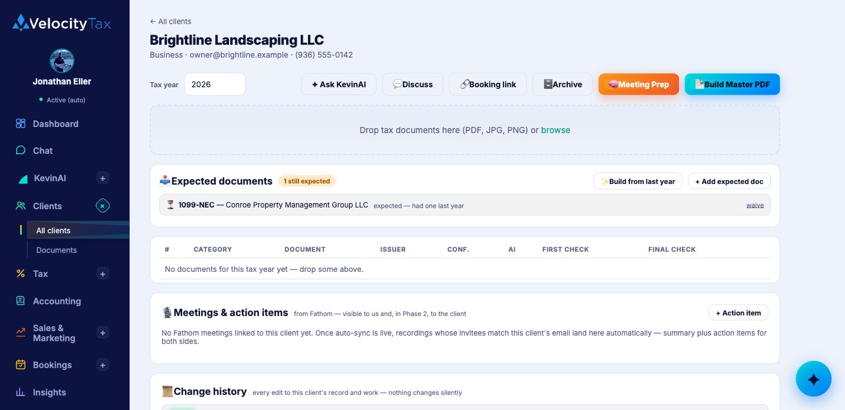Click the Clients people icon

click(21, 206)
